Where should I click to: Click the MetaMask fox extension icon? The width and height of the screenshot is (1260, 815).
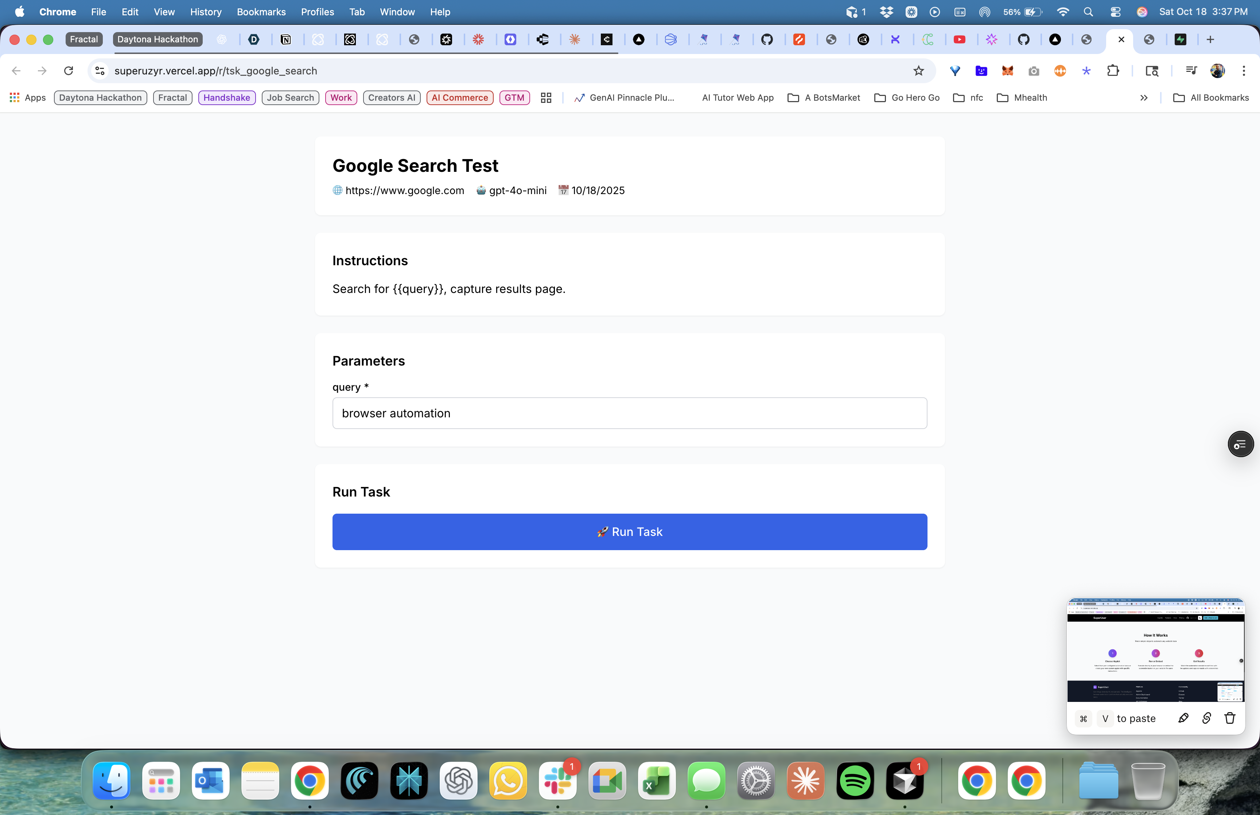click(1007, 71)
